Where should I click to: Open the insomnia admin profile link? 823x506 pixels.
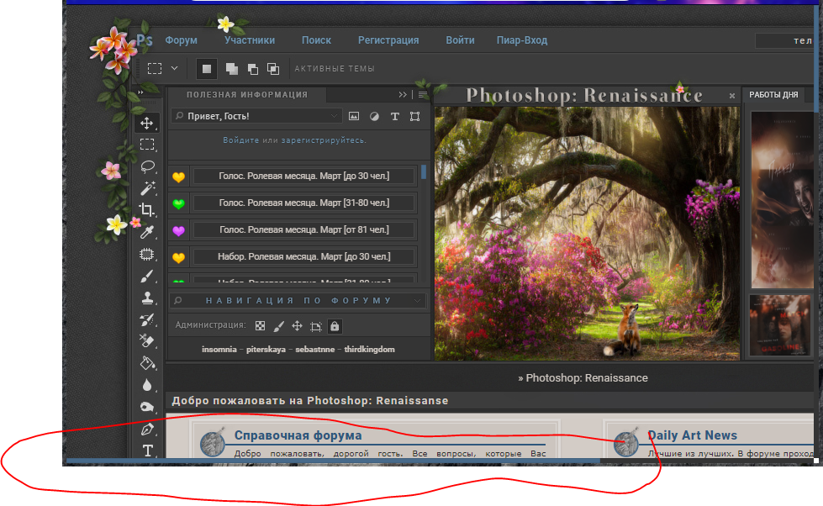[219, 350]
